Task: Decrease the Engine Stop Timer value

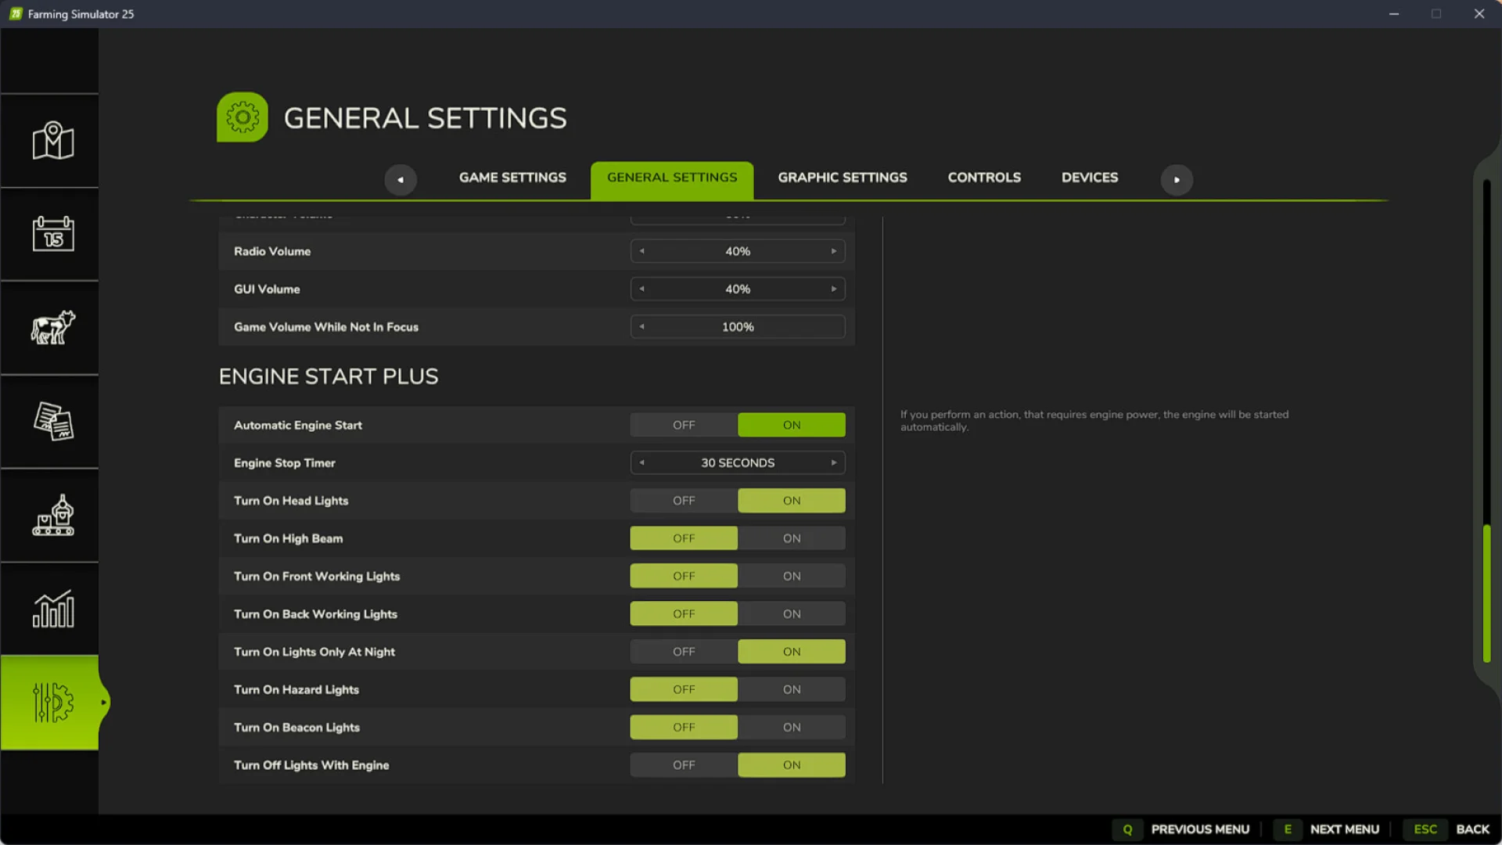Action: pyautogui.click(x=642, y=462)
